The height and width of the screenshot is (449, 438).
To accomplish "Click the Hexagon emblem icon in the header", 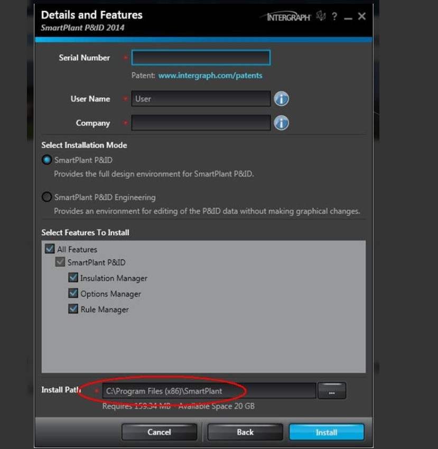I will (321, 16).
